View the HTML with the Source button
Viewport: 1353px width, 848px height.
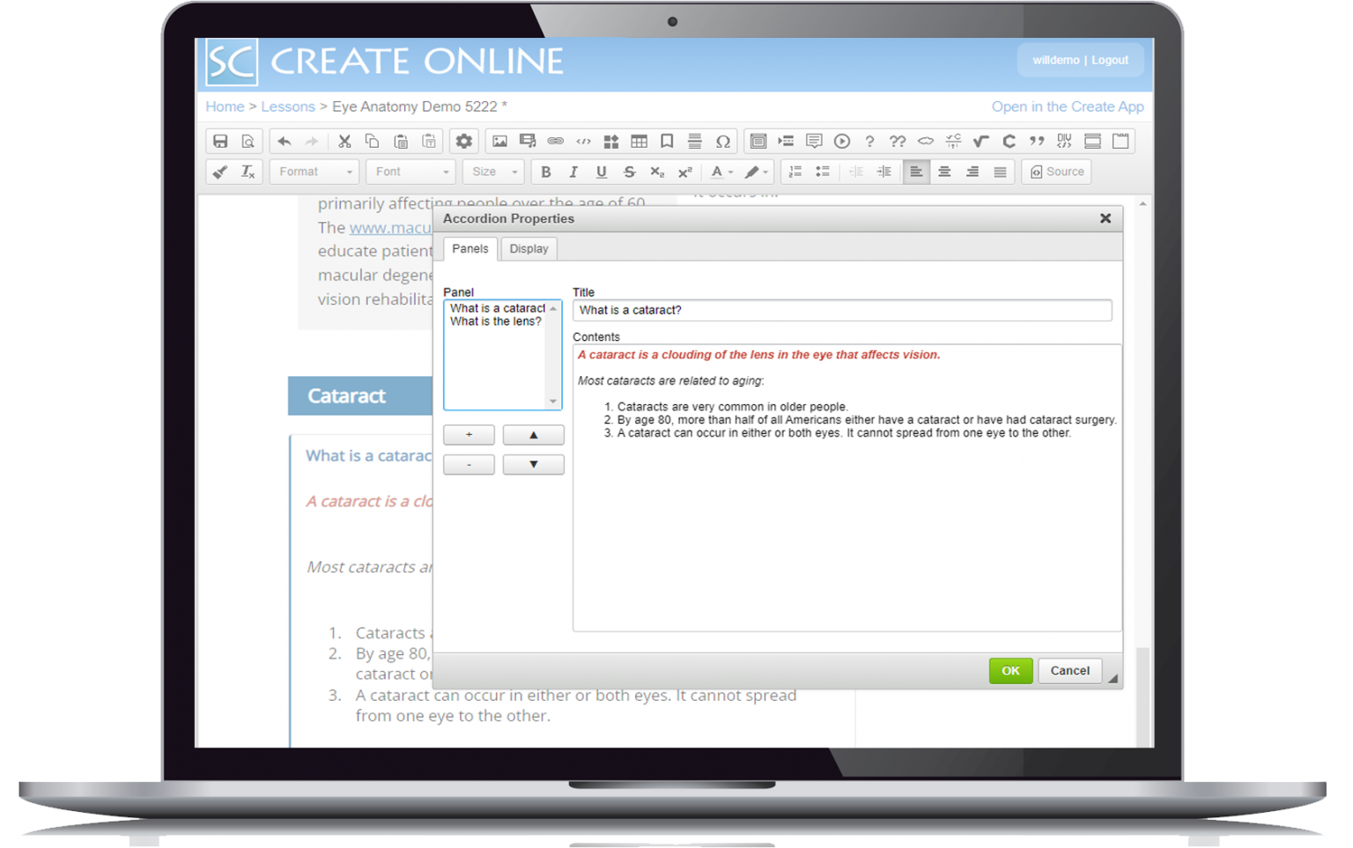click(1056, 171)
